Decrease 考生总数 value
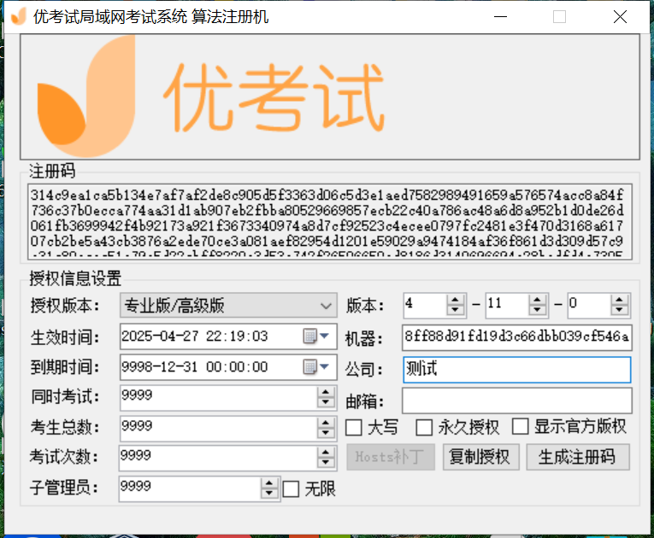The height and width of the screenshot is (538, 654). (326, 433)
